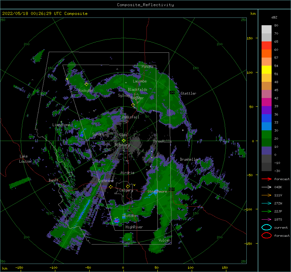Screen dimensions: 291x272
Task: Select yellow diamond marker below RedDeer
Action: [133, 105]
